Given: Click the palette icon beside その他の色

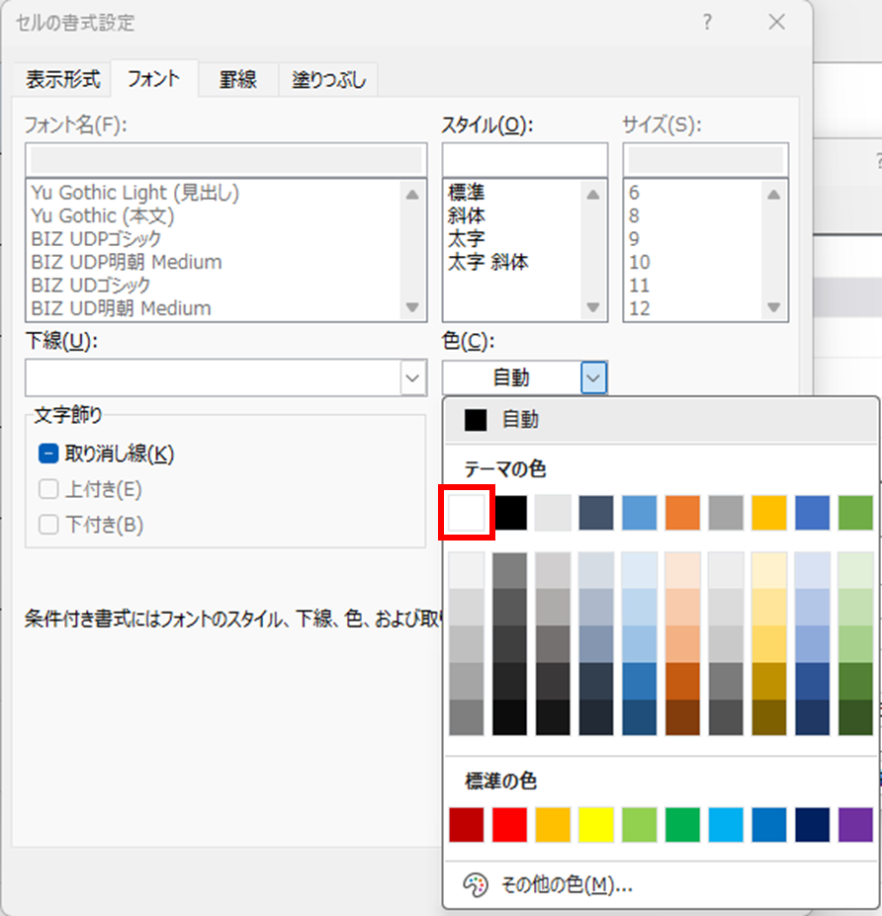Looking at the screenshot, I should 476,885.
